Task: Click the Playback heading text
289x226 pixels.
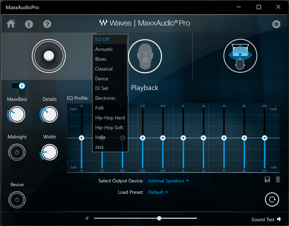Action: click(144, 88)
